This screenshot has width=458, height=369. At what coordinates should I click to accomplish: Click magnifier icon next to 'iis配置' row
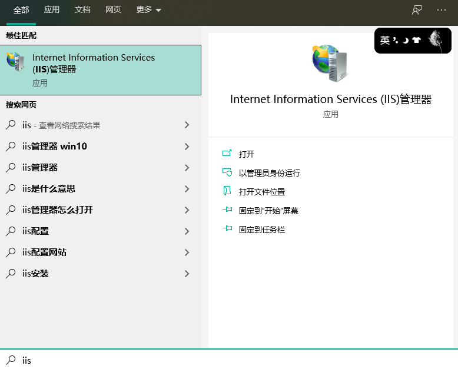11,231
